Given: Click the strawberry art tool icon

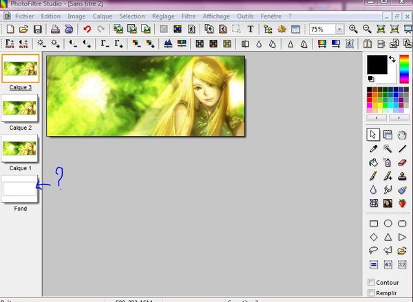Looking at the screenshot, I should (x=402, y=203).
